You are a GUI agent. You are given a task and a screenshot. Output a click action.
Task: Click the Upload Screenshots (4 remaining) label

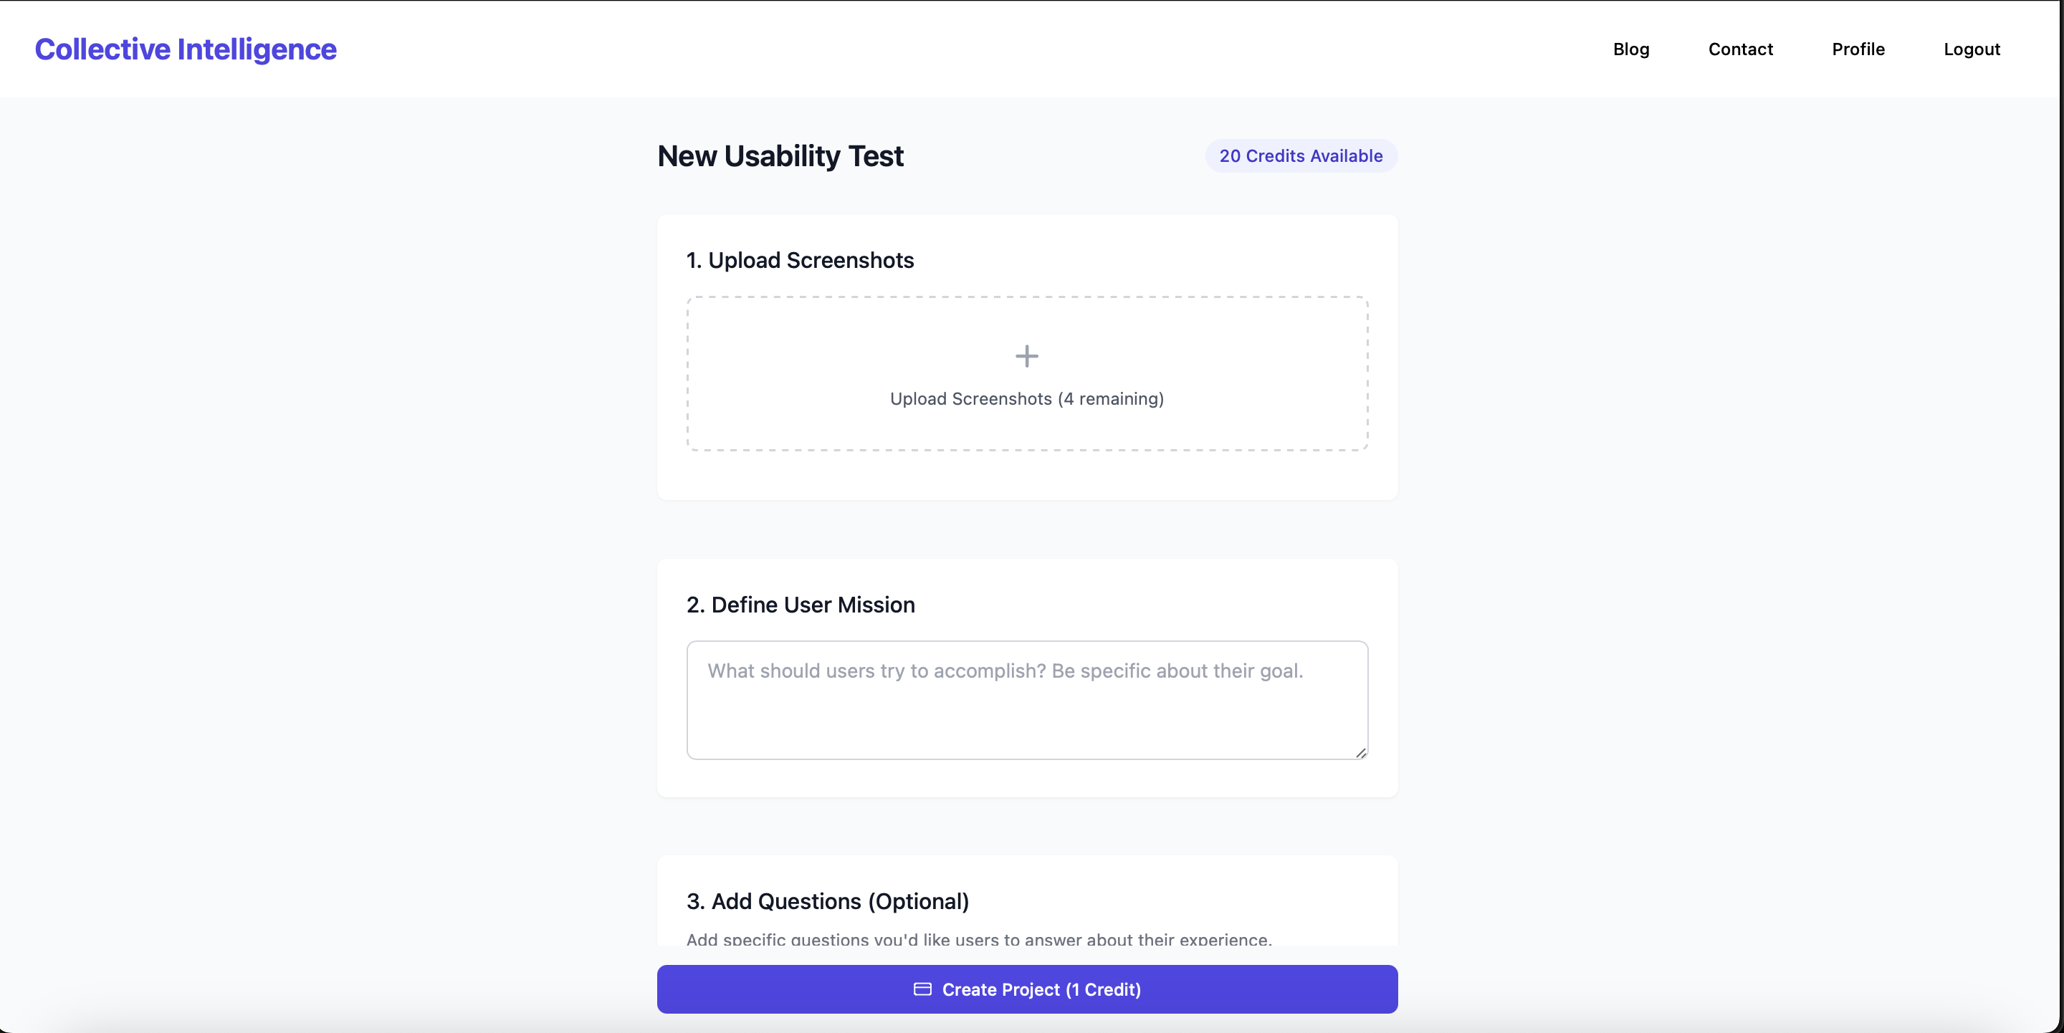[1026, 399]
